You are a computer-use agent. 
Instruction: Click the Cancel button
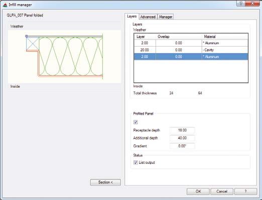[x=222, y=191]
